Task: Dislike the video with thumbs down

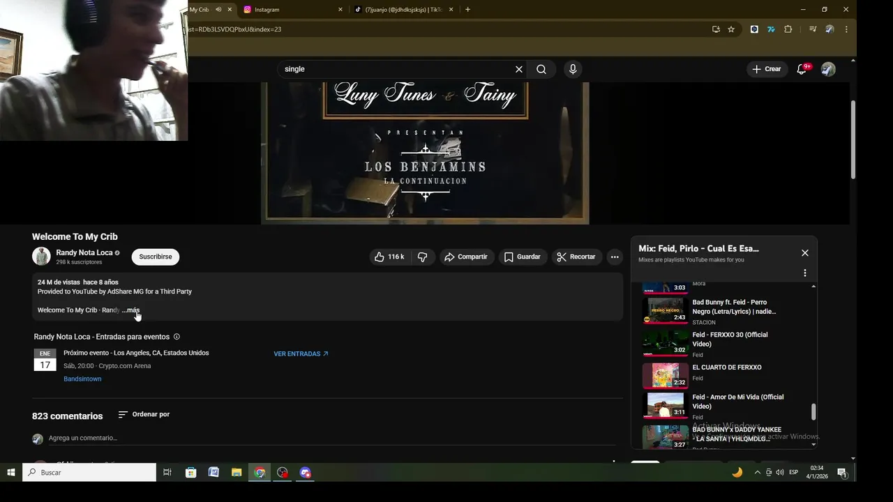Action: click(x=423, y=257)
